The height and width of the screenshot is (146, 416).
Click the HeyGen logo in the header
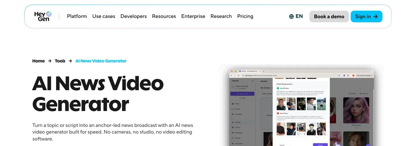point(43,16)
